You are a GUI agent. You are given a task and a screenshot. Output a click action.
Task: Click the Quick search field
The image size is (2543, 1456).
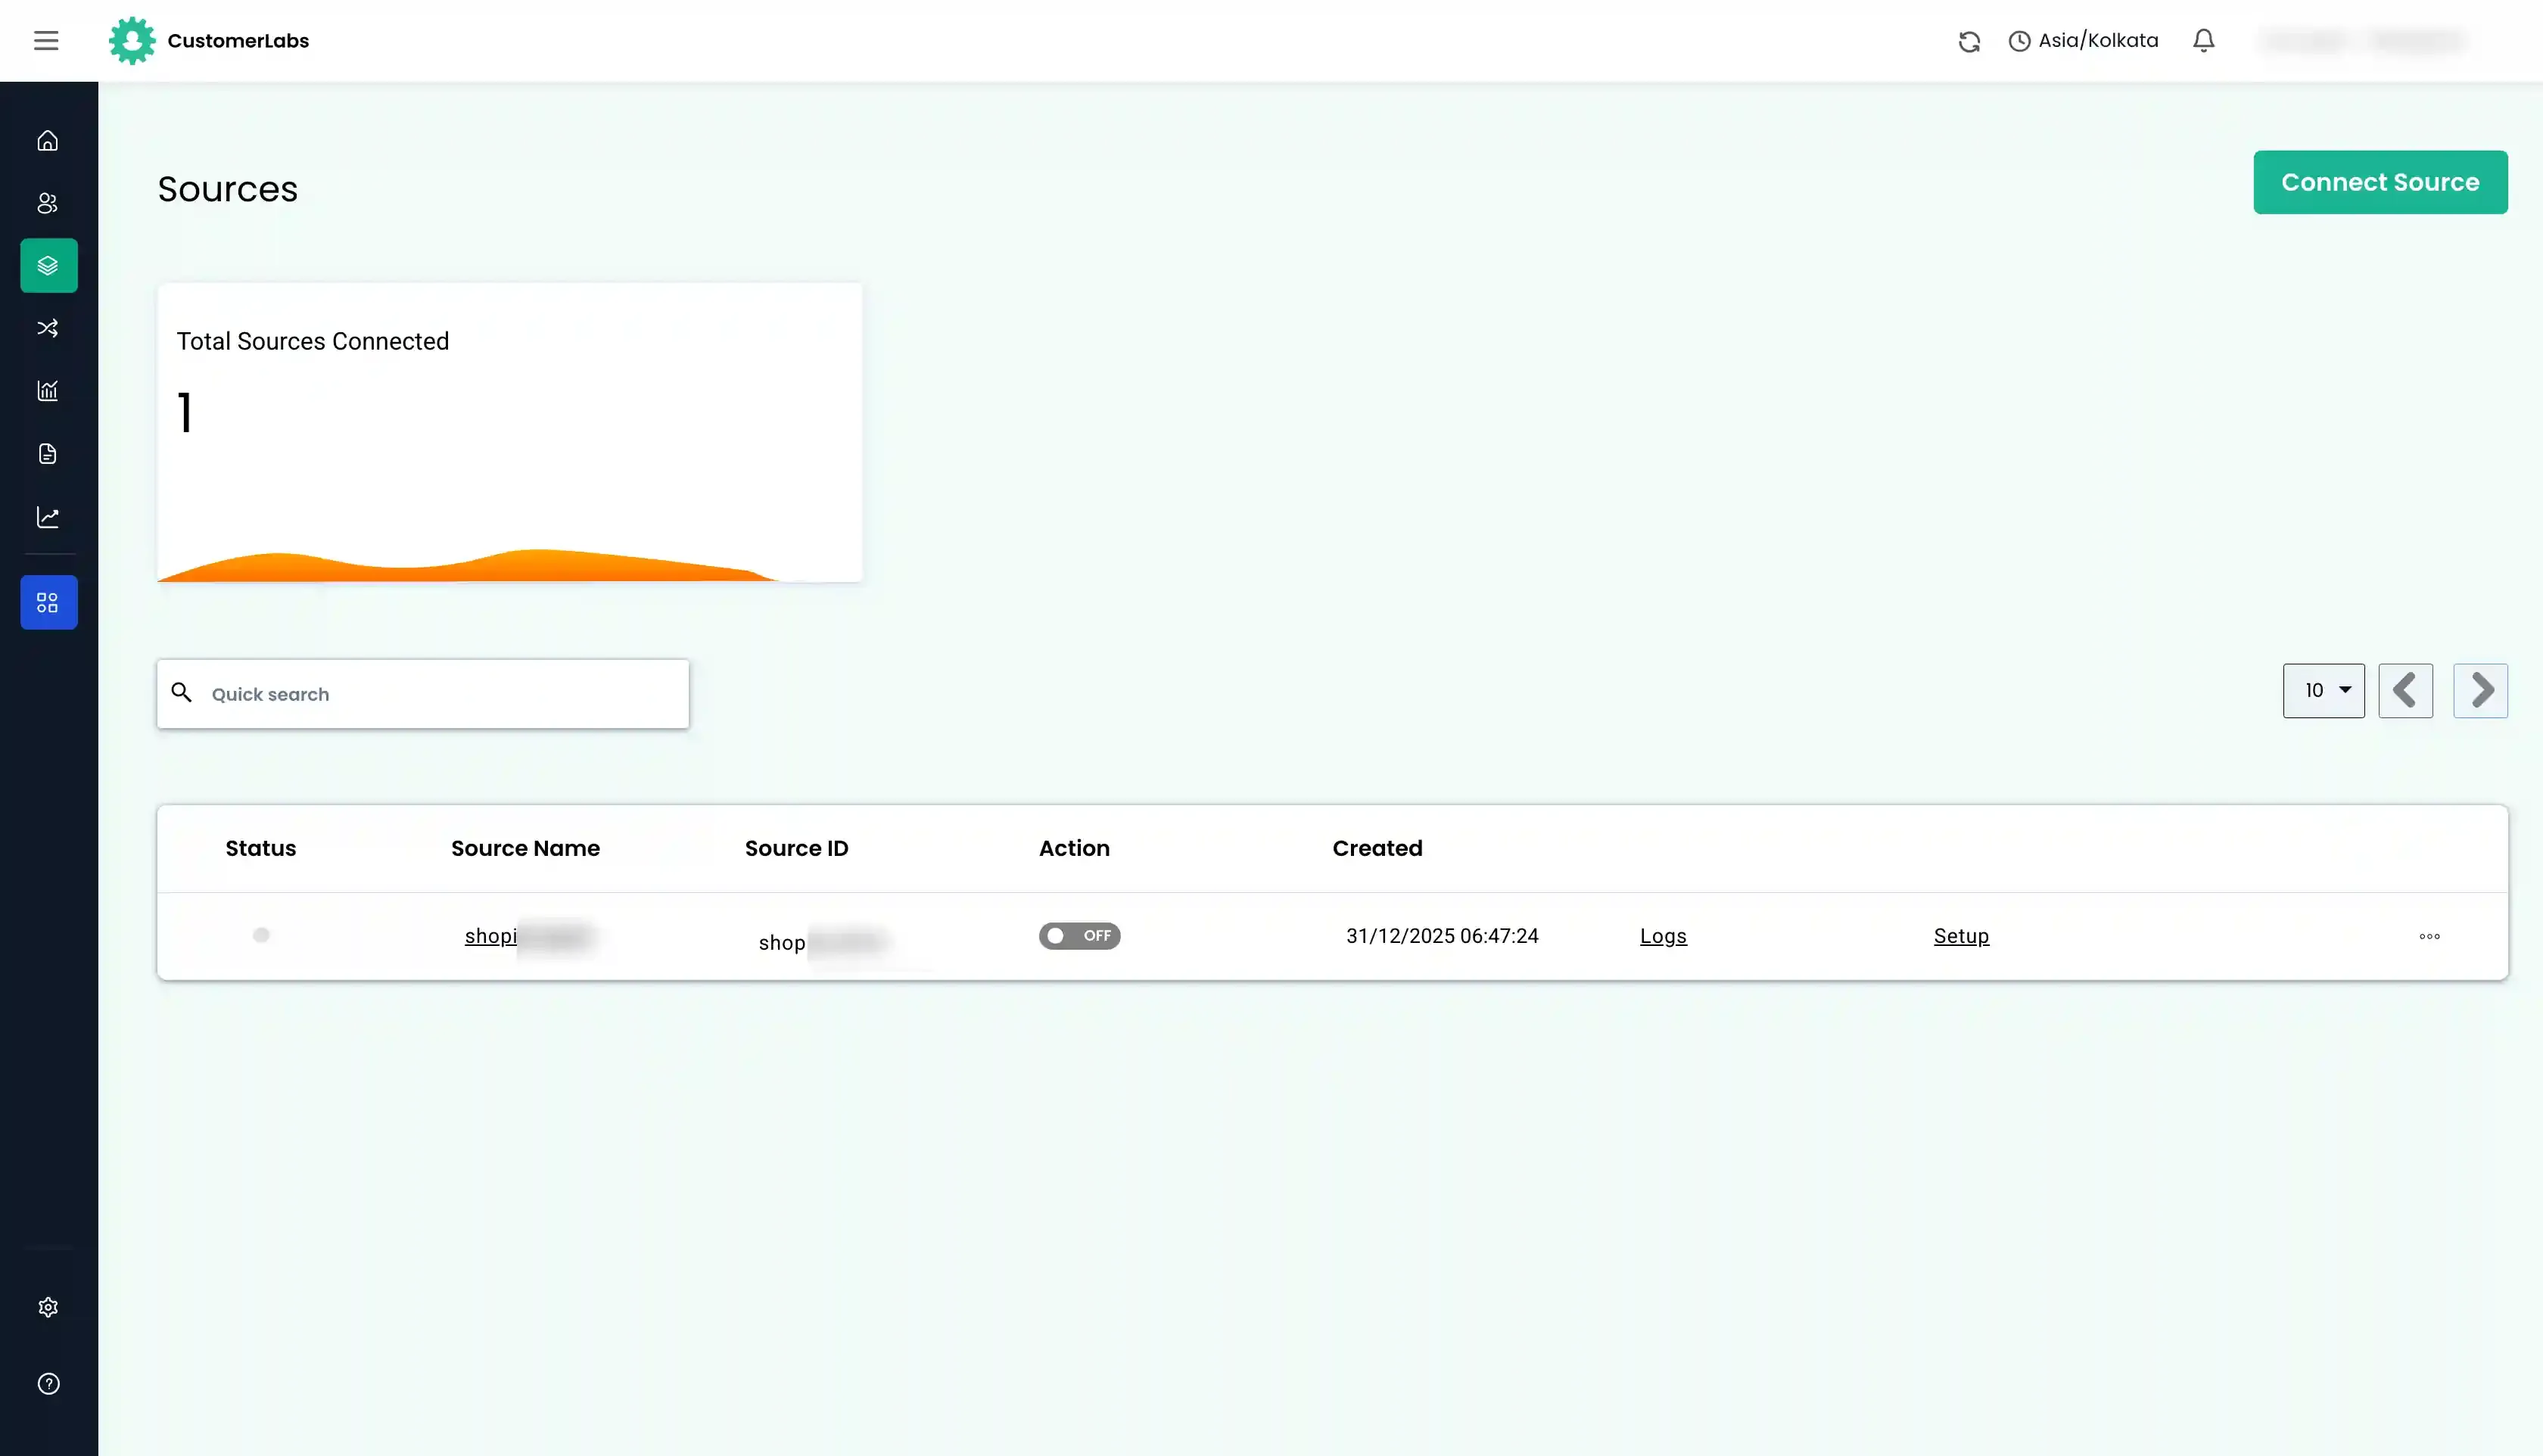(423, 694)
